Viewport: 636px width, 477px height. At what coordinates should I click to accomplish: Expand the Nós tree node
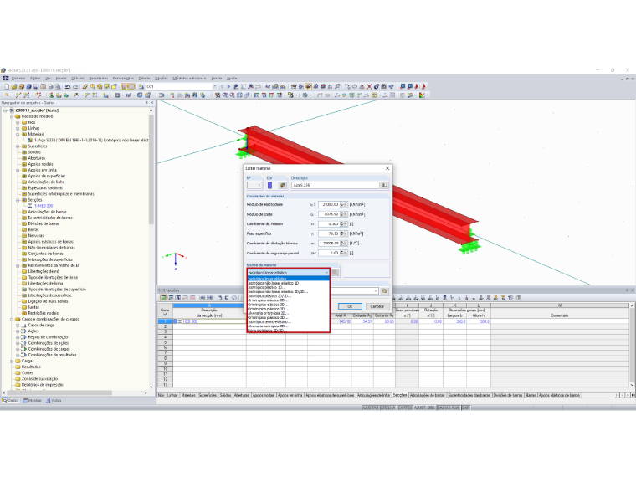(18, 122)
